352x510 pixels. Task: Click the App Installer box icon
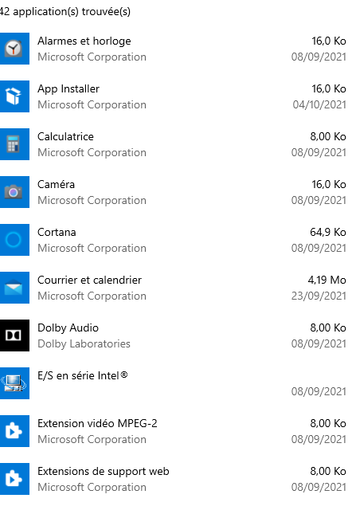tap(14, 96)
